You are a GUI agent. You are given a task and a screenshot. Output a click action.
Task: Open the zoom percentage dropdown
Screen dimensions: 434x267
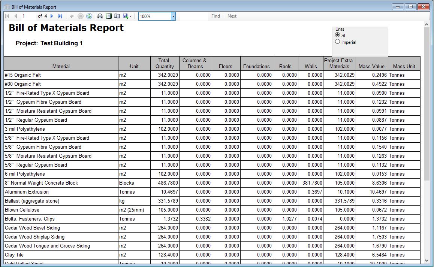tap(173, 16)
